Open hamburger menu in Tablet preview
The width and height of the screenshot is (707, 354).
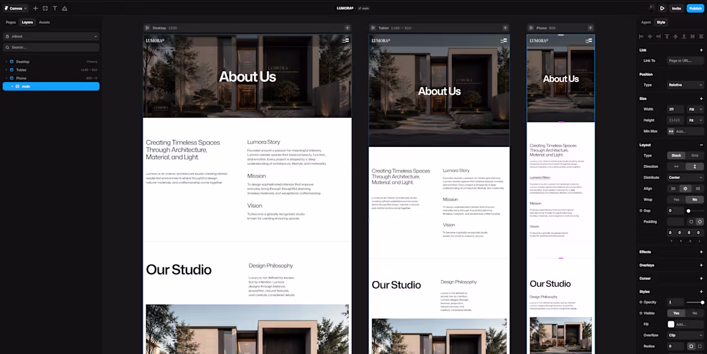(x=504, y=40)
